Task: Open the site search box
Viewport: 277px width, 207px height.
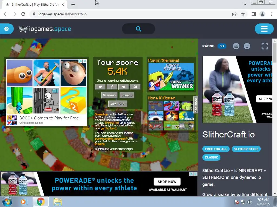Action: tap(138, 29)
